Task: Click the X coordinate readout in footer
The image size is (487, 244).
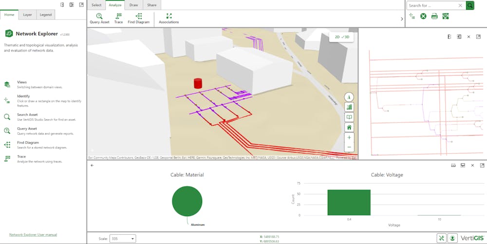Action: click(x=269, y=237)
